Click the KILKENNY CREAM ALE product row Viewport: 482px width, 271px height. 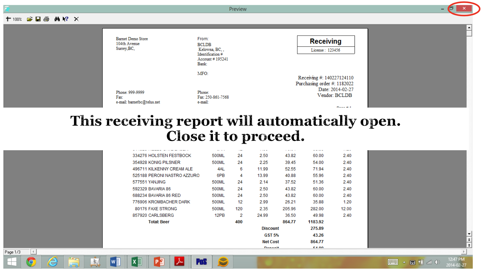tap(242, 169)
